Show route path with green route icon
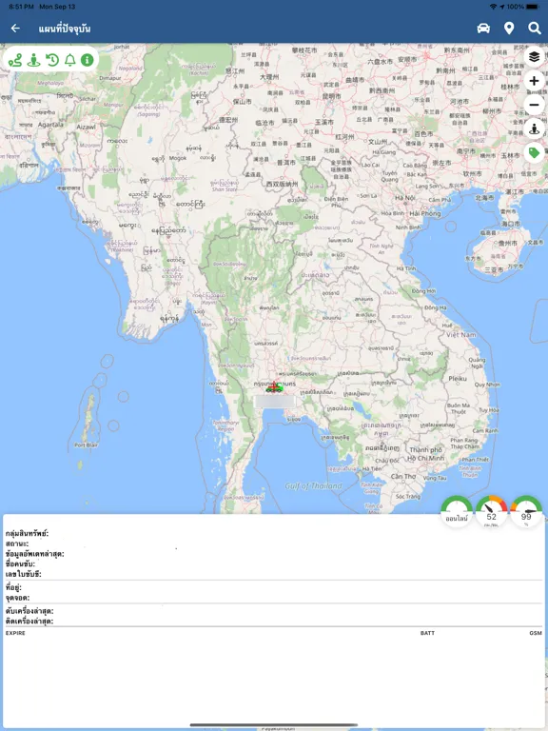 15,60
